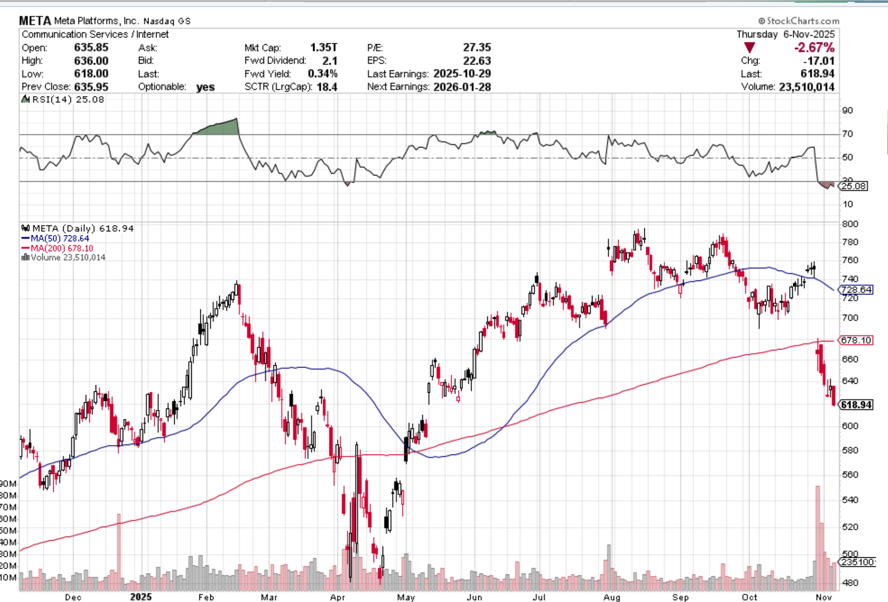Click the blue MA(50) legend line swatch
This screenshot has width=888, height=602.
point(26,239)
